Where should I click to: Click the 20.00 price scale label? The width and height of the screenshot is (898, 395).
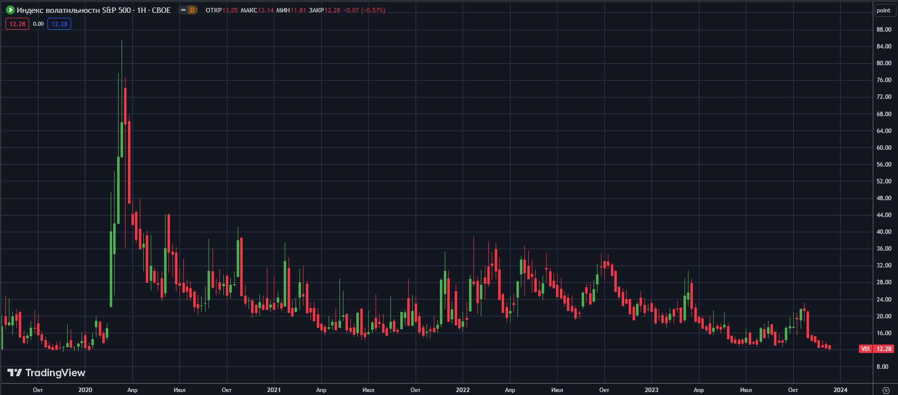coord(883,316)
